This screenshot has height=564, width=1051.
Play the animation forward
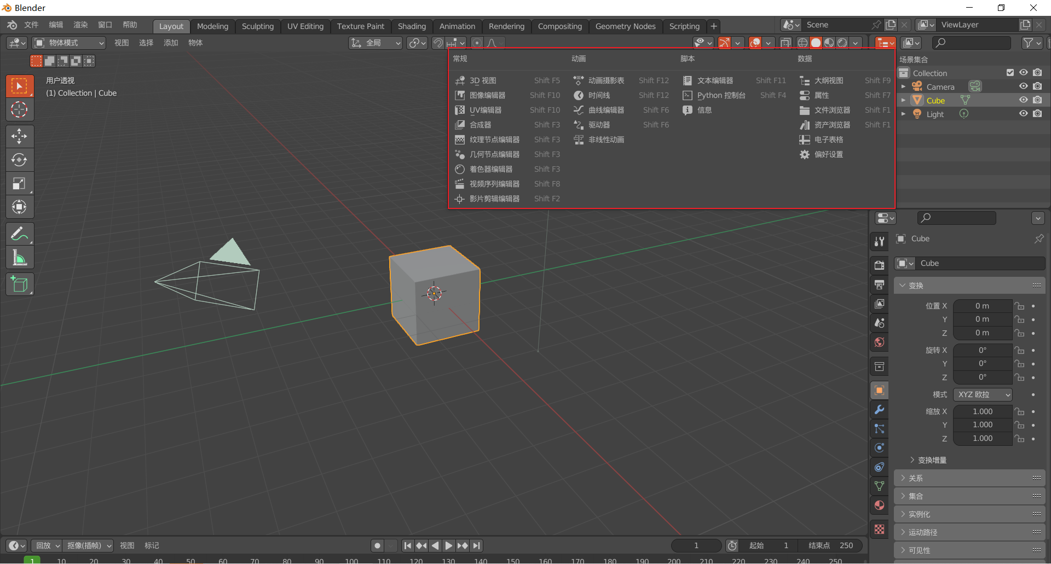coord(448,545)
